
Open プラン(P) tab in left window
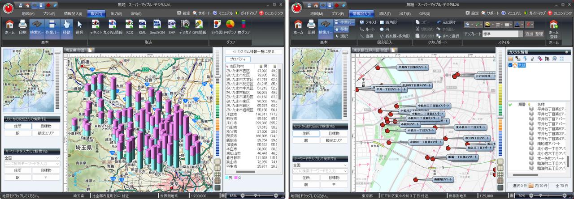point(49,14)
